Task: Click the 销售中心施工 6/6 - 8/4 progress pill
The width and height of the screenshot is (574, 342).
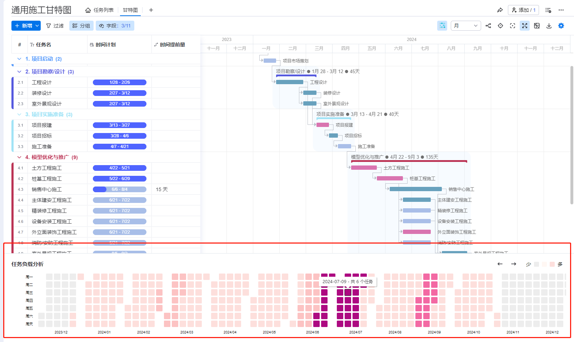Action: point(120,189)
